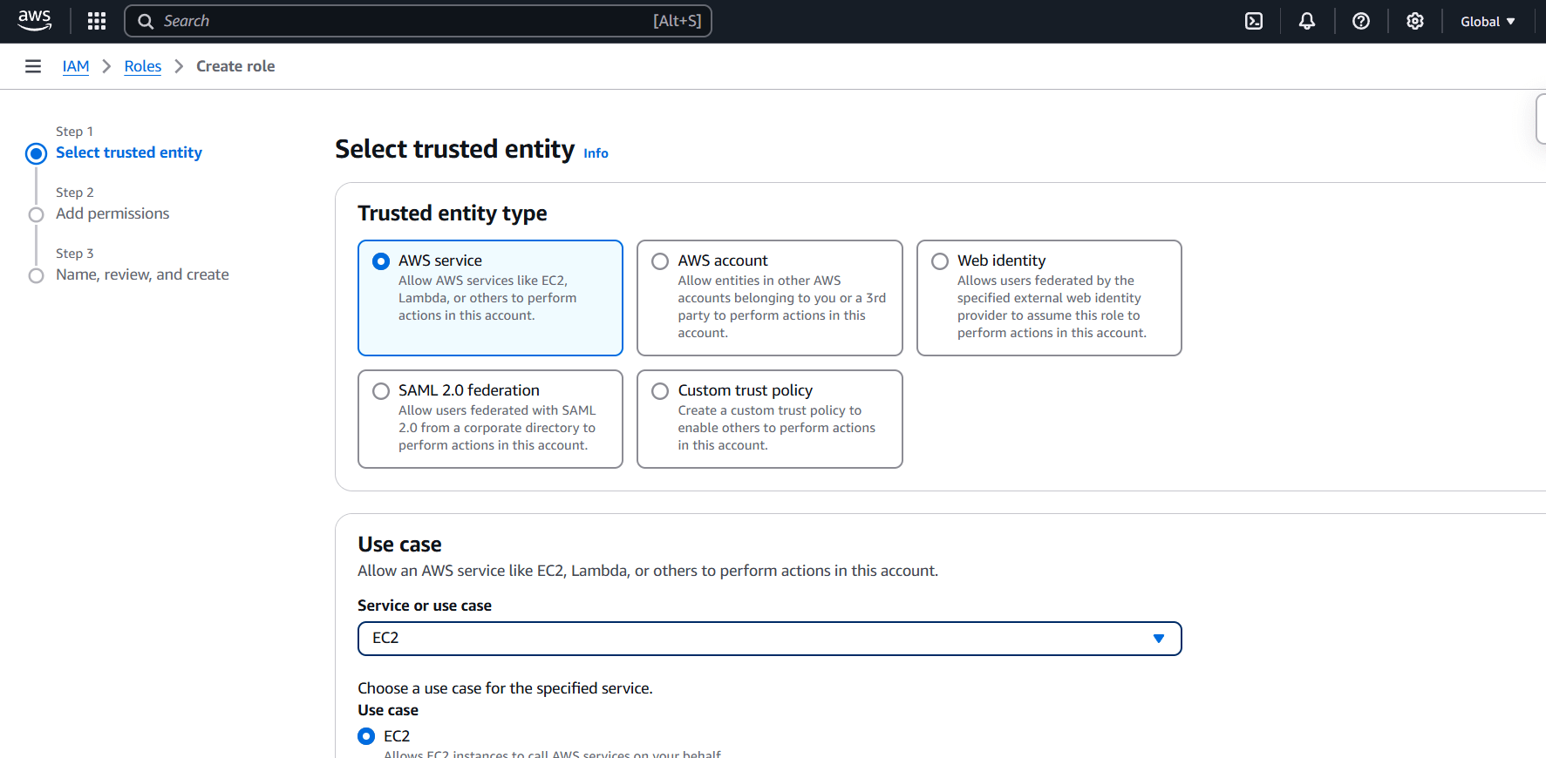Click the Step 2 circle indicator

(x=36, y=215)
